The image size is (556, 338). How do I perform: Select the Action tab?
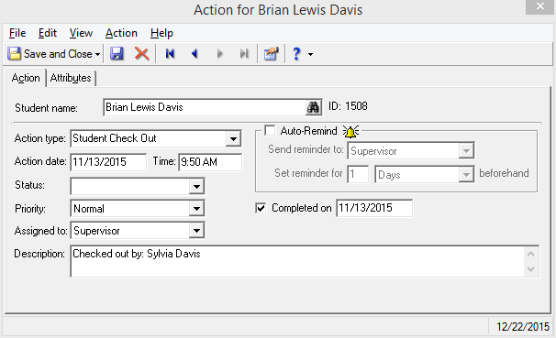pos(26,78)
